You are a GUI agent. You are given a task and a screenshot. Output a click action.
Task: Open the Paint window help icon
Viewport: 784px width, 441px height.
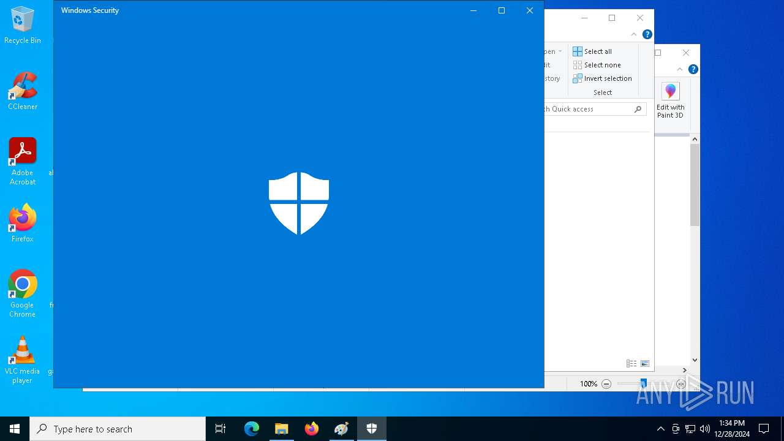click(x=693, y=69)
